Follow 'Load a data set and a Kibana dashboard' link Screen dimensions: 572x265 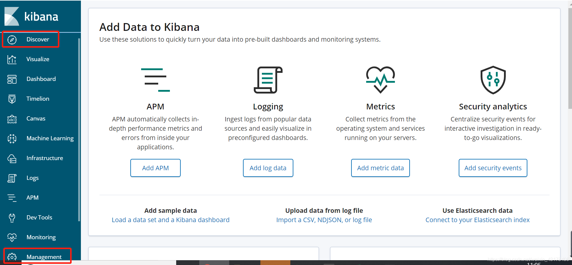[x=170, y=220]
